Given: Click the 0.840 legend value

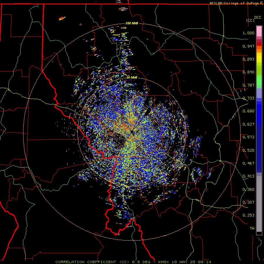Looking at the screenshot, I should point(248,72).
